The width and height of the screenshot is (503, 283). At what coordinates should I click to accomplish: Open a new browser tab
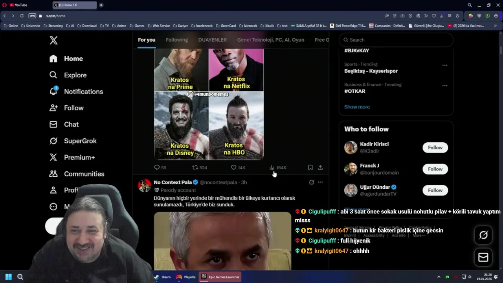[x=101, y=5]
